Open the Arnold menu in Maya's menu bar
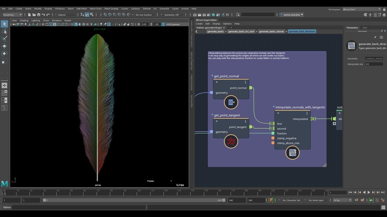 coord(185,8)
